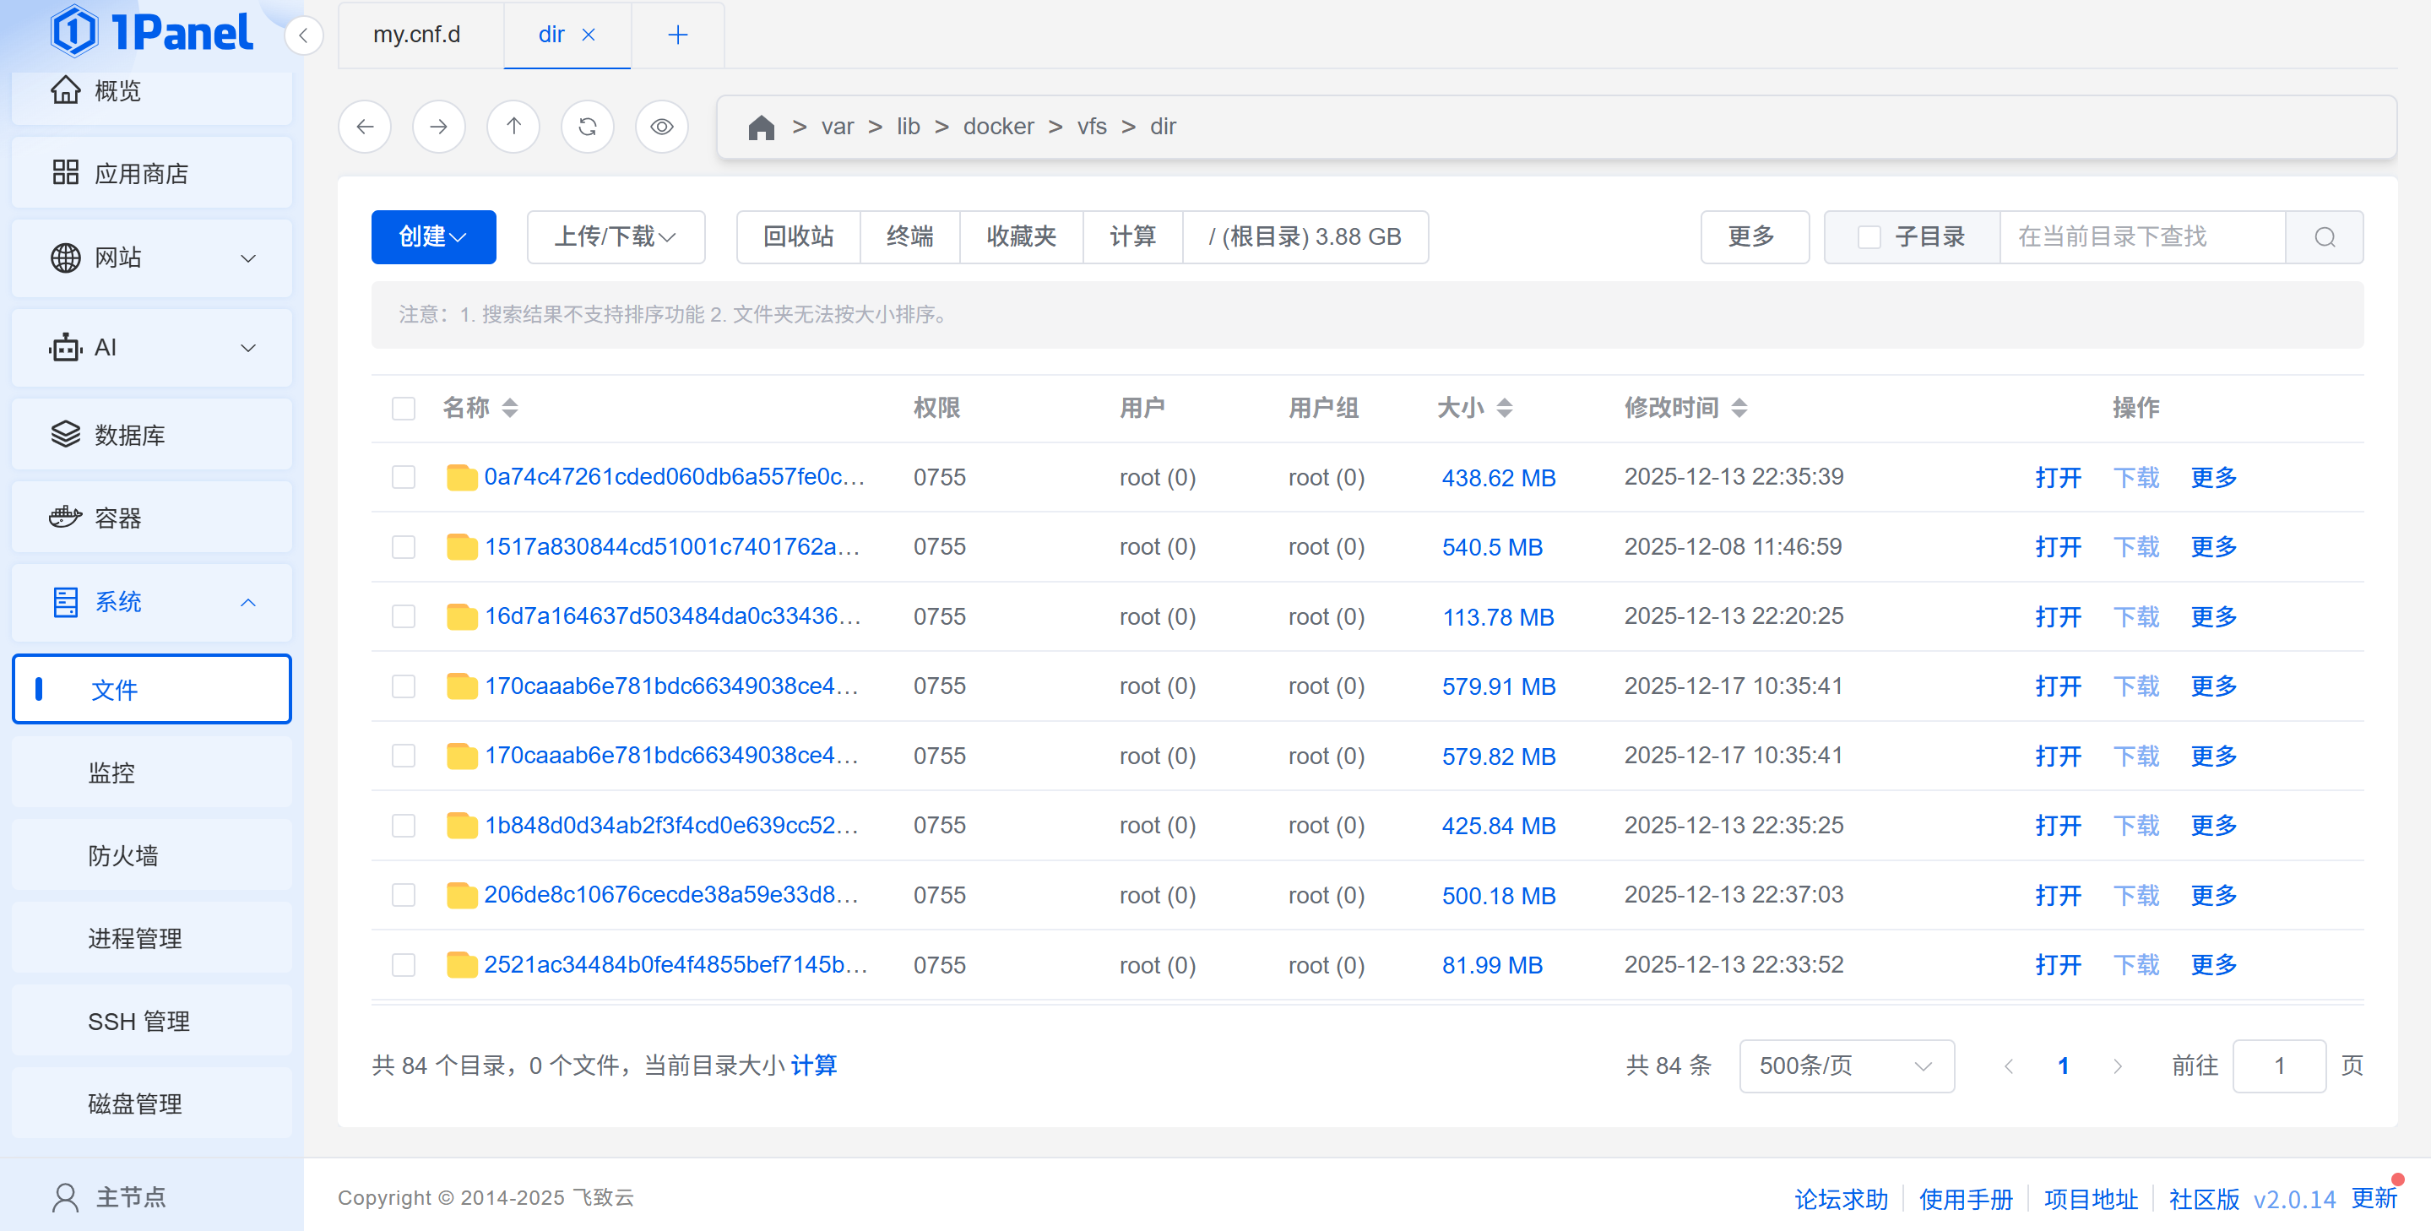Expand the 上传/下载 dropdown
This screenshot has width=2431, height=1231.
pos(616,236)
